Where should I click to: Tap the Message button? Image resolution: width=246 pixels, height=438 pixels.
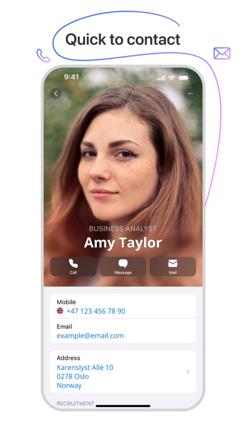pyautogui.click(x=123, y=267)
